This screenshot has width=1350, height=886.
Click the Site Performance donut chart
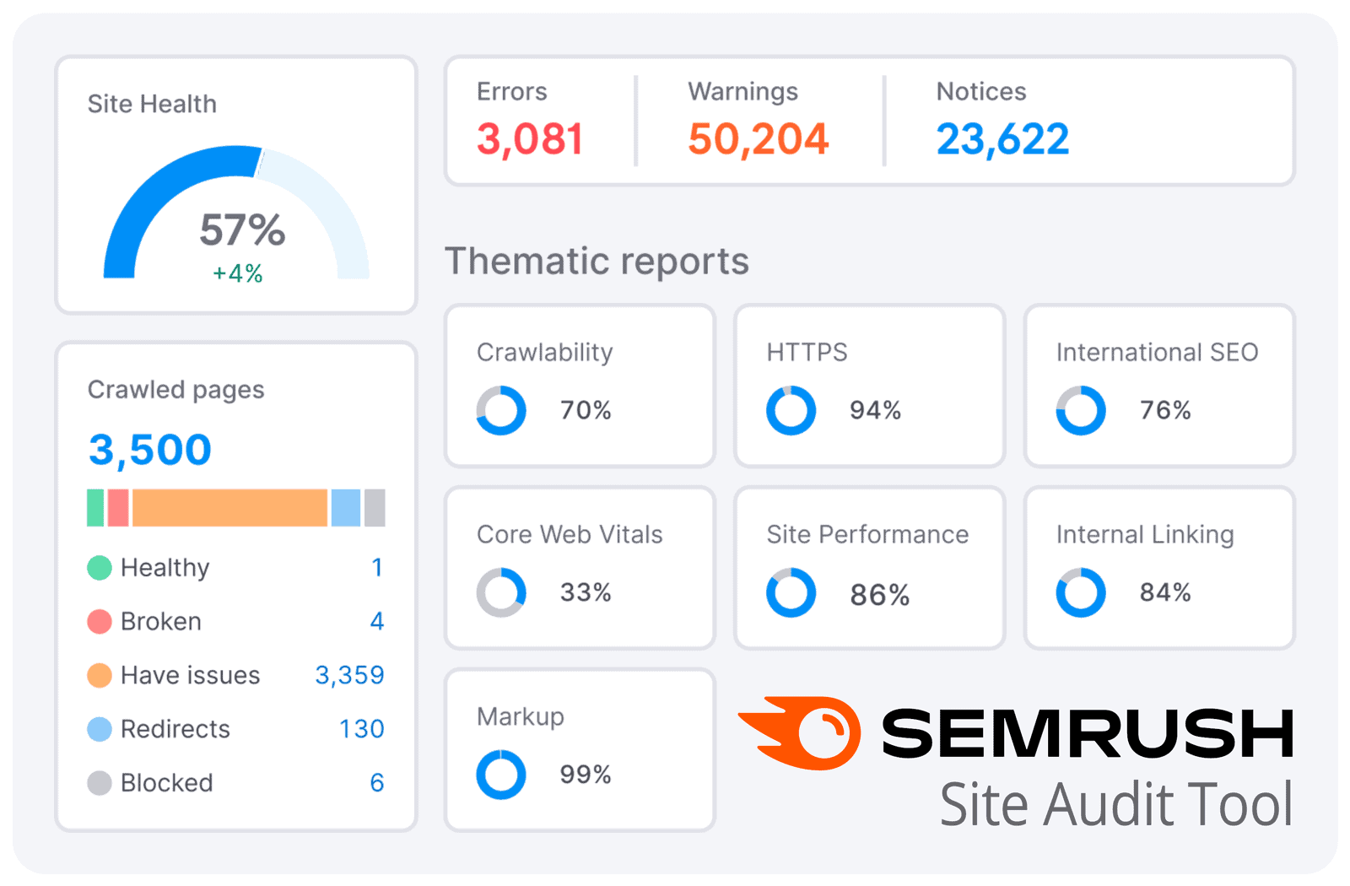pyautogui.click(x=790, y=592)
